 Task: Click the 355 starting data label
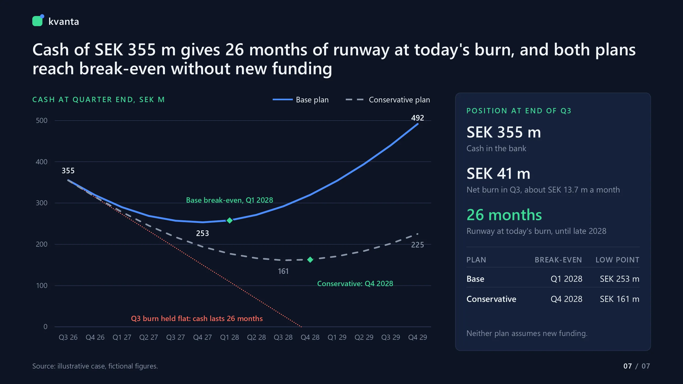(x=68, y=171)
